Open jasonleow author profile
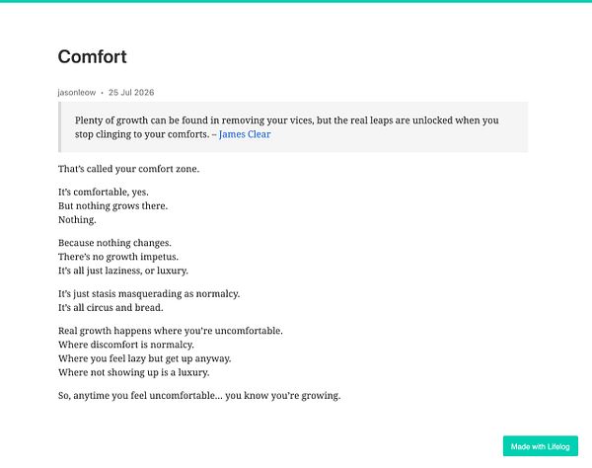This screenshot has height=468, width=592. click(77, 93)
